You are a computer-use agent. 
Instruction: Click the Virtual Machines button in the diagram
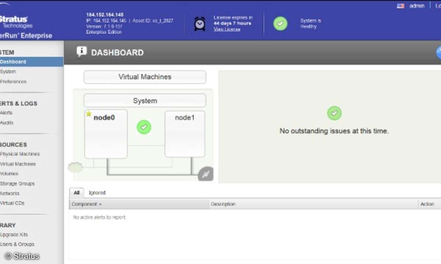(145, 77)
